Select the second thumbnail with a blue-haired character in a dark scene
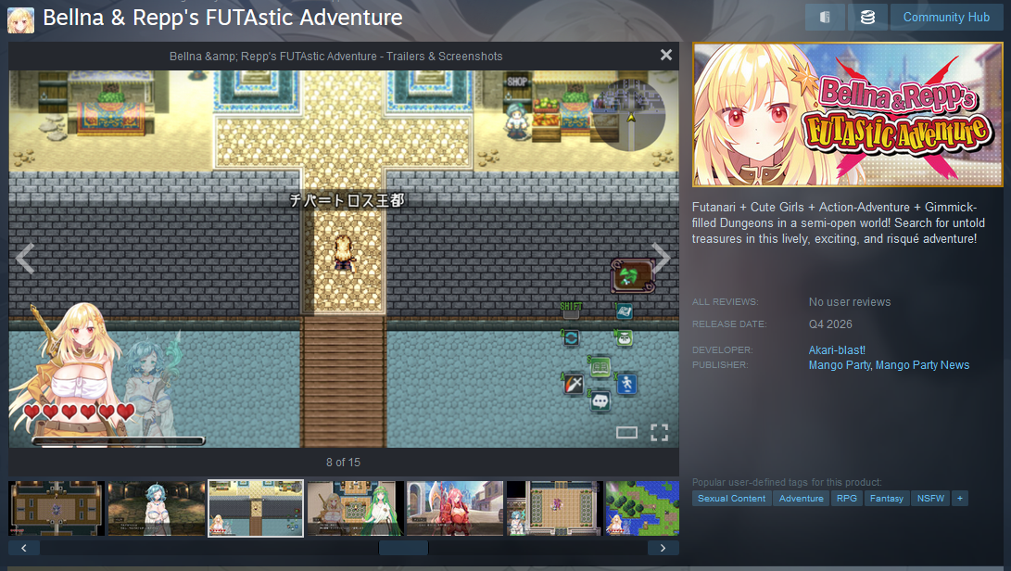Screen dimensions: 1011x571 pos(157,508)
